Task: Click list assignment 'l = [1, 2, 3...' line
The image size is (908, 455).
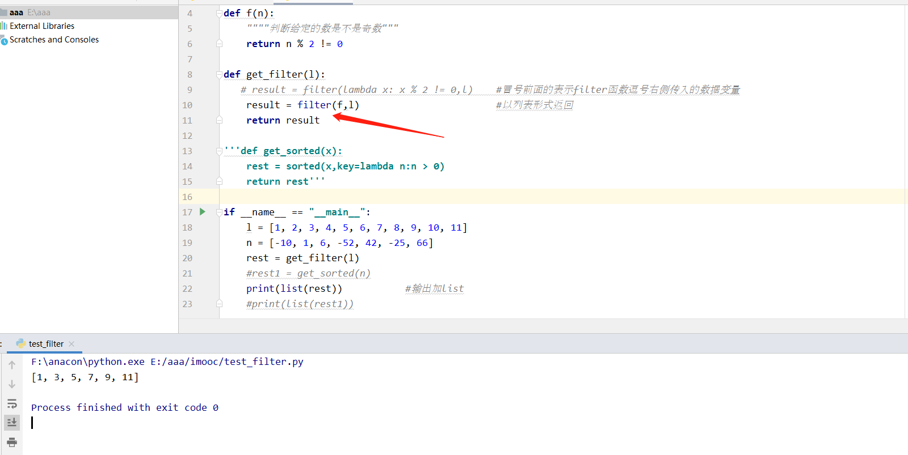Action: (x=356, y=227)
